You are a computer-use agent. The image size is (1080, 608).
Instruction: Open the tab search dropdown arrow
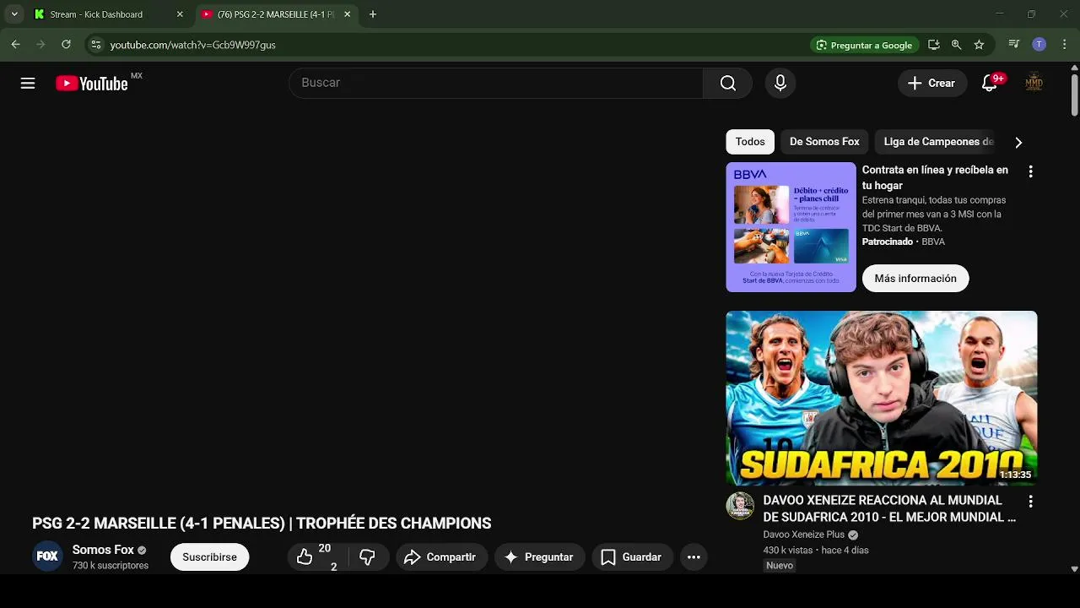14,14
